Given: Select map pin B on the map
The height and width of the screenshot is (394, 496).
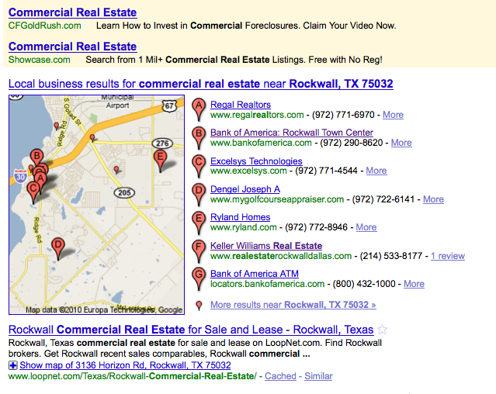Looking at the screenshot, I should pos(36,157).
